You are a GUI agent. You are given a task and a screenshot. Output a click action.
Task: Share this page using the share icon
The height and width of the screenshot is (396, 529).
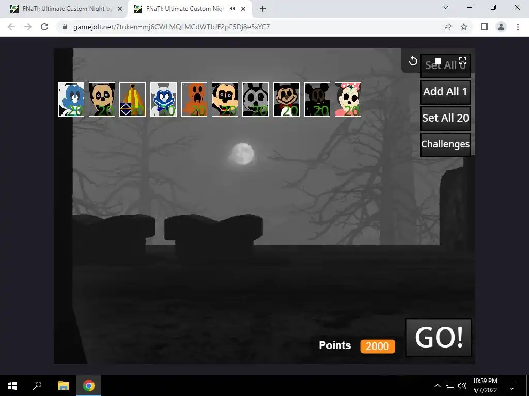(x=447, y=27)
